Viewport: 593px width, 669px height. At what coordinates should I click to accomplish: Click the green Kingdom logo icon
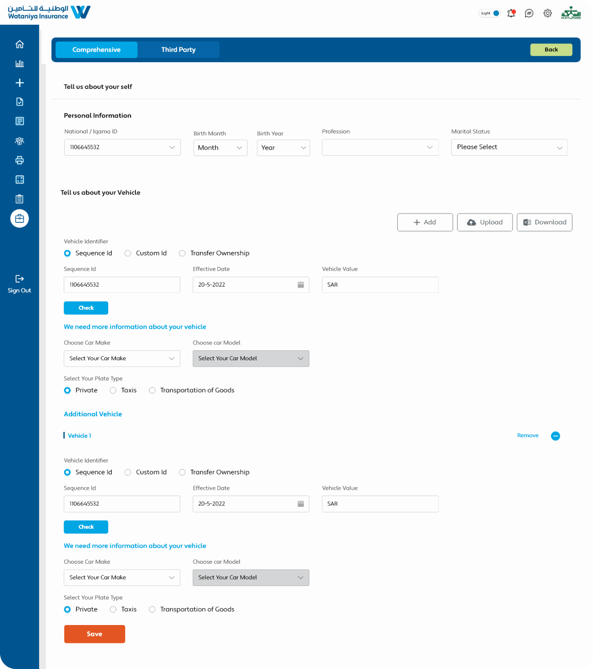pos(571,13)
